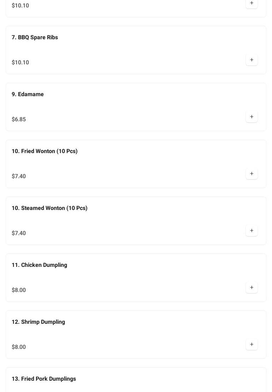The height and width of the screenshot is (392, 272).
Task: Click the Steamed Wonton $7.40 price
Action: tap(19, 233)
